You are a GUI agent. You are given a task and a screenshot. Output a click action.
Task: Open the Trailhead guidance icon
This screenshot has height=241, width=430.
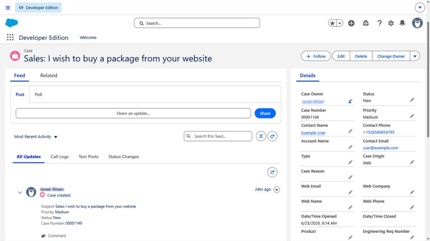(x=366, y=23)
